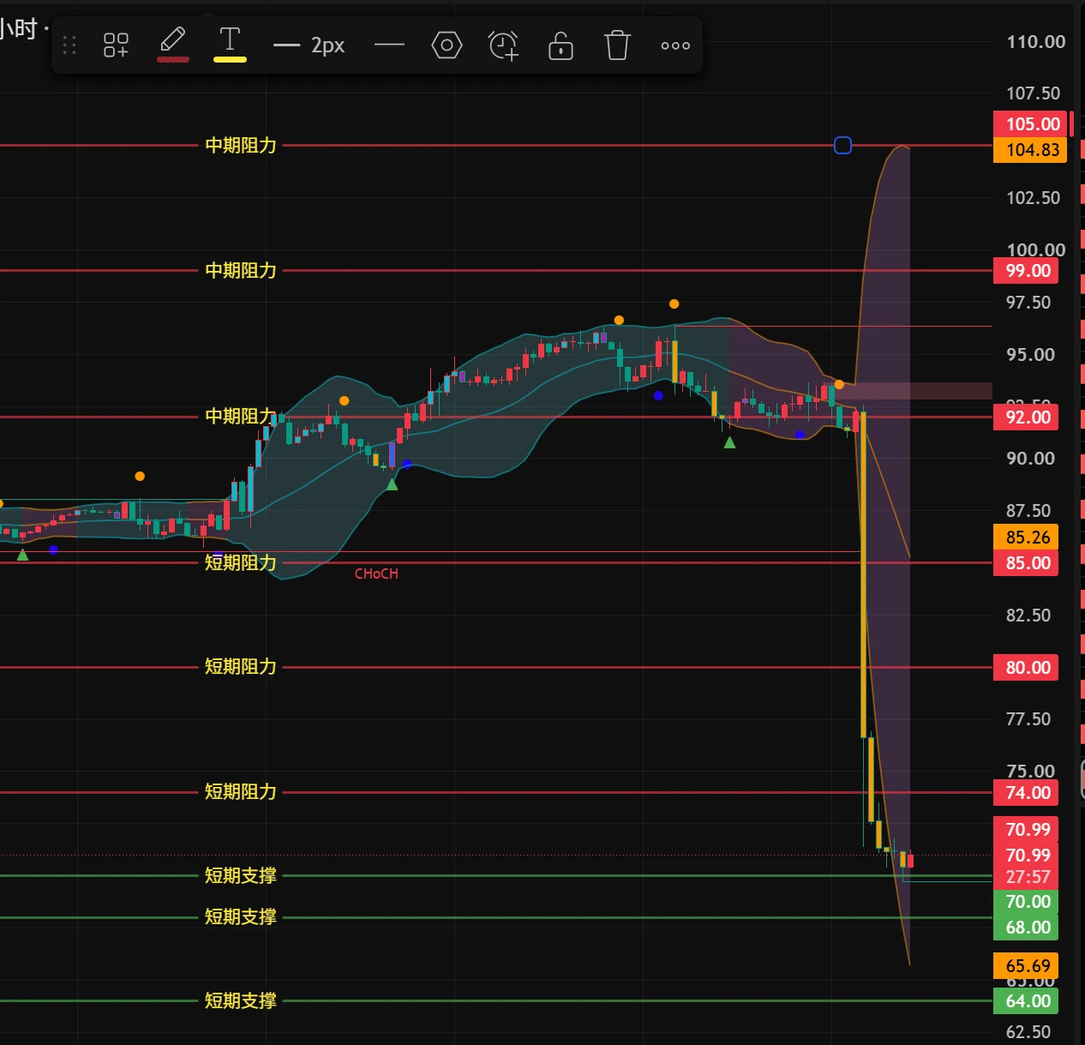1085x1045 pixels.
Task: Select the 中期阻力 label on the 105.00 line
Action: pyautogui.click(x=241, y=146)
